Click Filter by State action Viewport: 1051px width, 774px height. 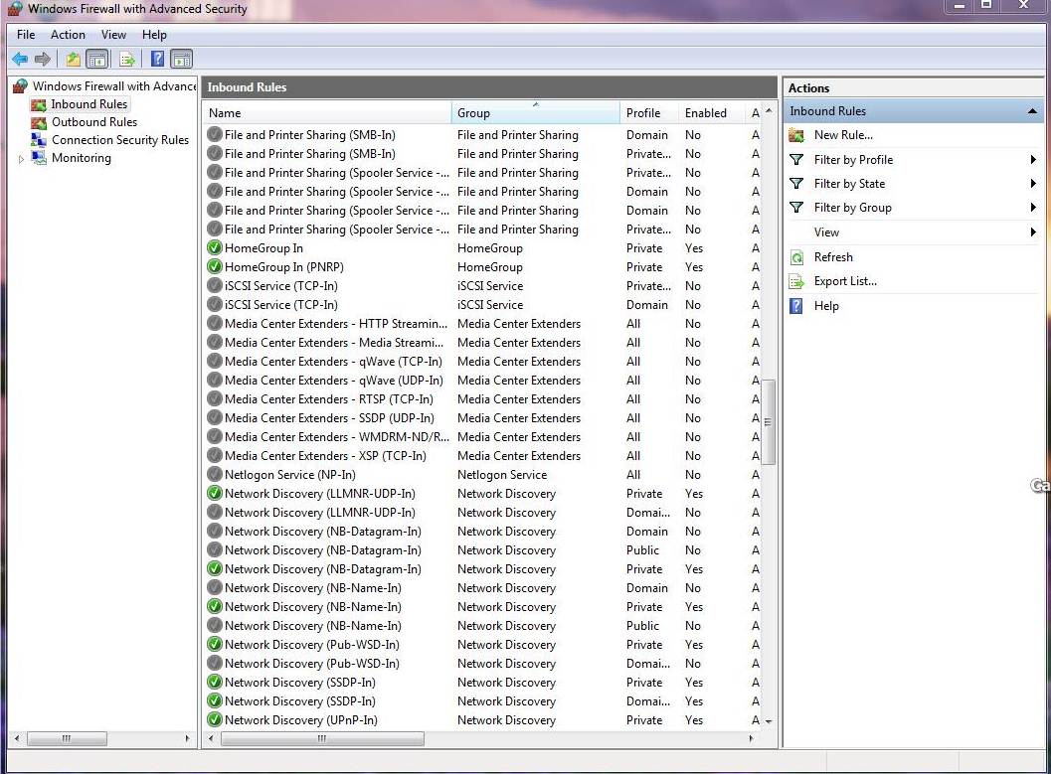click(x=849, y=184)
